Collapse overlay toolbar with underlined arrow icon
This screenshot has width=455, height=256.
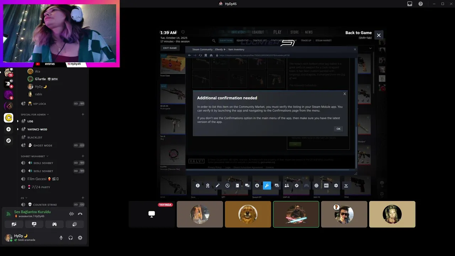(346, 186)
